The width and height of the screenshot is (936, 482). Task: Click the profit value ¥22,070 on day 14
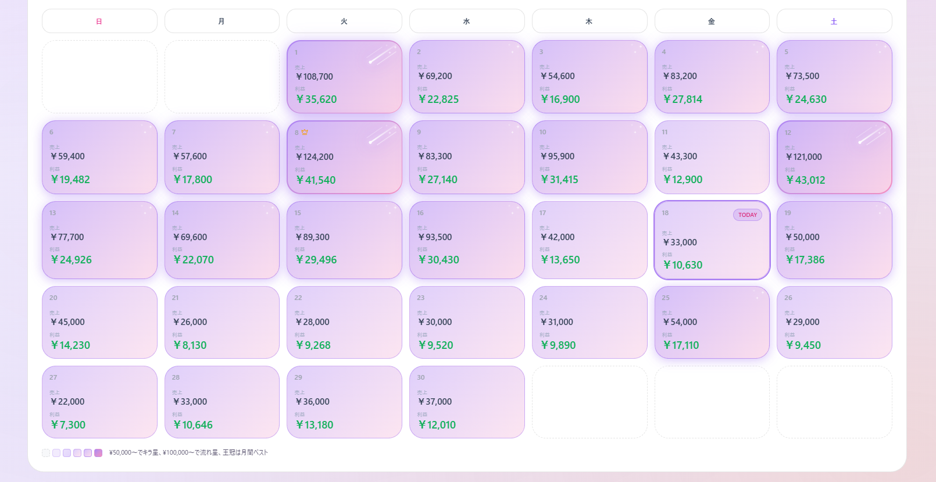point(194,260)
